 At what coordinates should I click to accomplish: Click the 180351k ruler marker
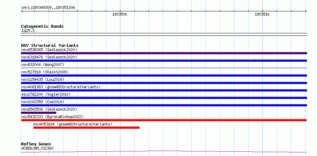(x=262, y=14)
